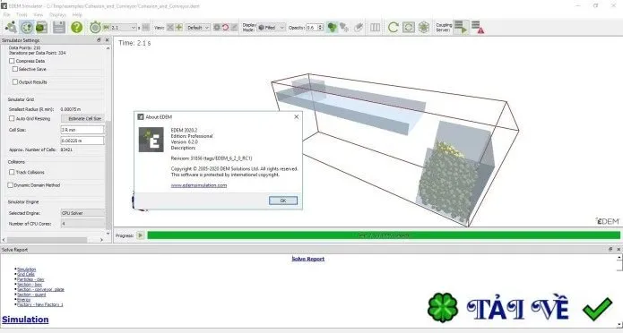Close the About EDEM dialog
The height and width of the screenshot is (333, 623).
click(296, 116)
